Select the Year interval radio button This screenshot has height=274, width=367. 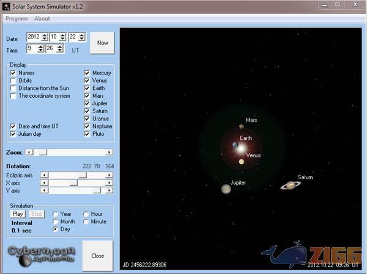point(56,214)
